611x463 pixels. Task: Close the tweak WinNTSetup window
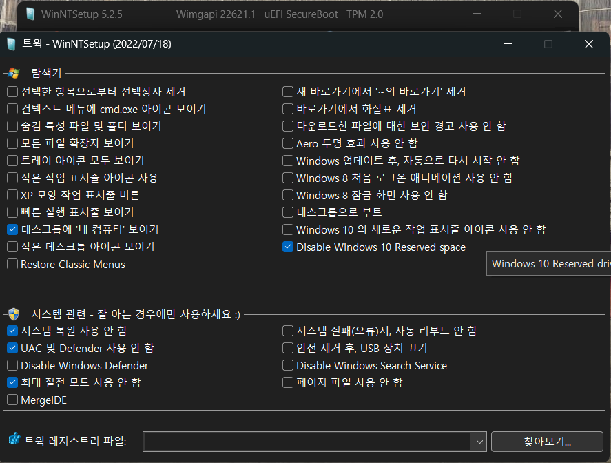[589, 44]
